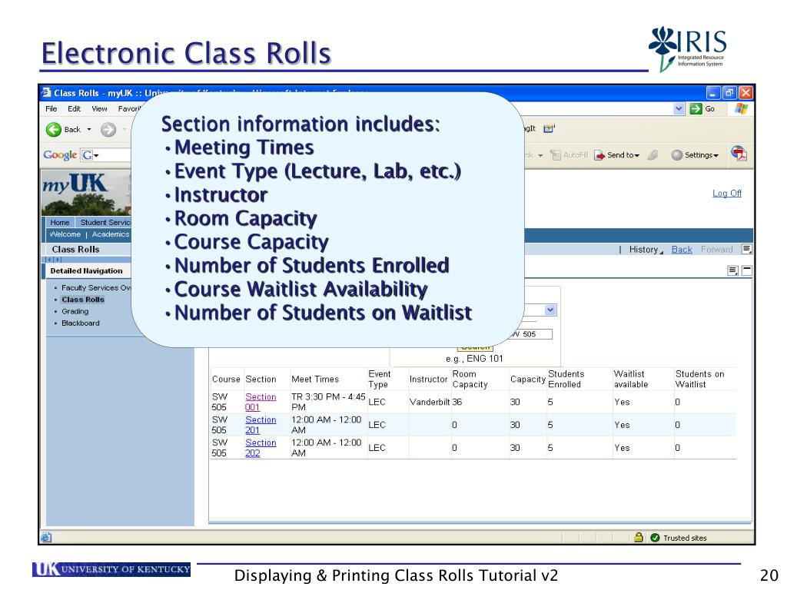Open Grading in Detailed Navigation
The height and width of the screenshot is (590, 787).
[x=75, y=312]
